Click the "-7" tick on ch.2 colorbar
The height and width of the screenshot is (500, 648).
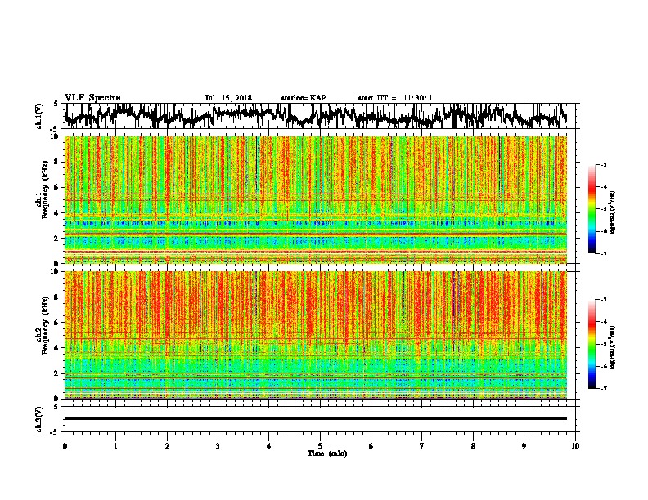[603, 389]
